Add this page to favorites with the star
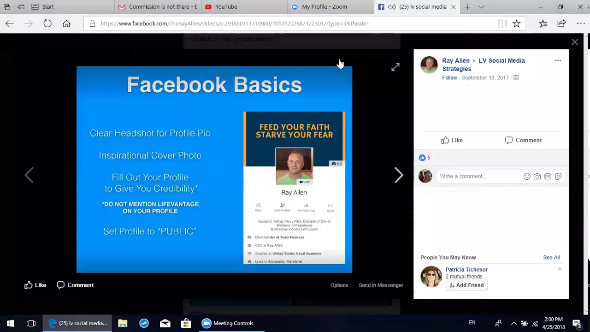 click(516, 24)
